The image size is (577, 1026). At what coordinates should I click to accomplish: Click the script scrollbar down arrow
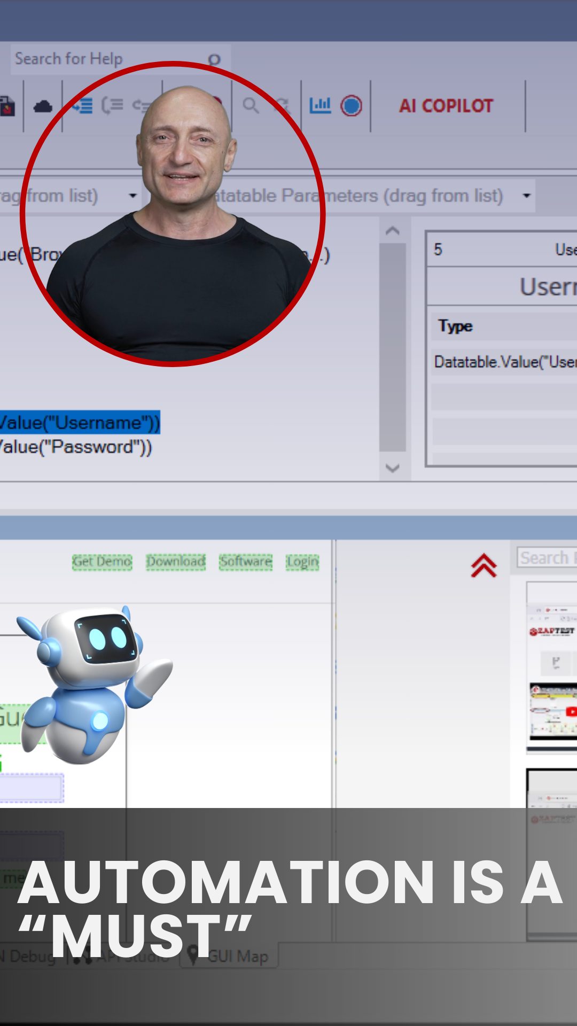point(393,468)
